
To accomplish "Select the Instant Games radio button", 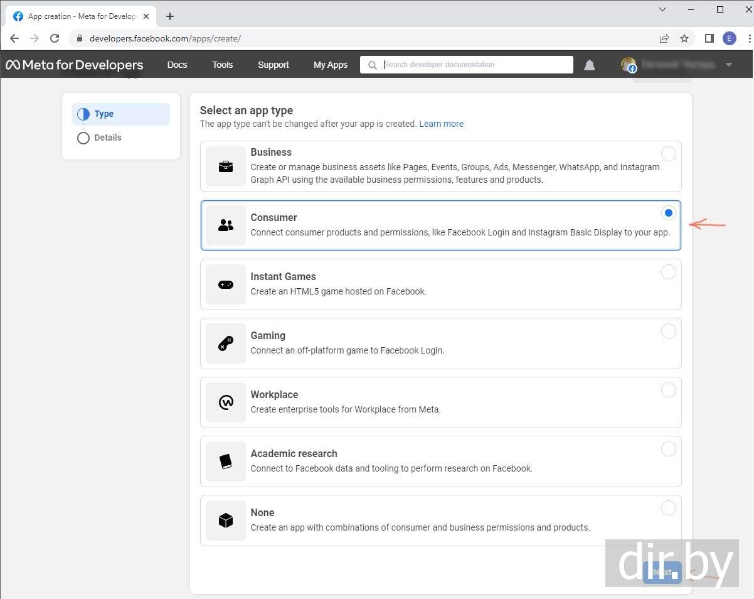I will tap(669, 272).
